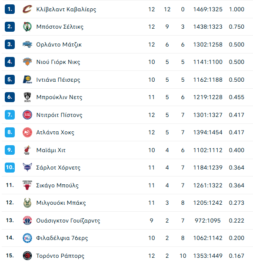
Task: Click the Atlanta Hawks team logo
Action: (x=27, y=132)
